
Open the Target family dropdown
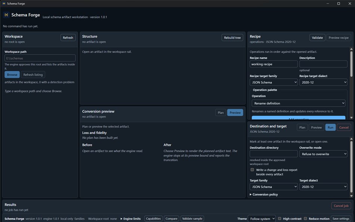click(274, 187)
